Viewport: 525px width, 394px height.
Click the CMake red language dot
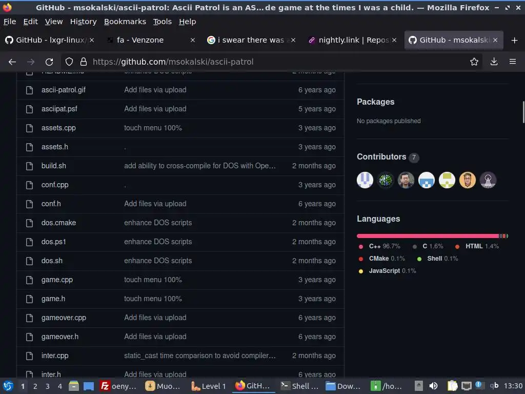[x=361, y=259]
